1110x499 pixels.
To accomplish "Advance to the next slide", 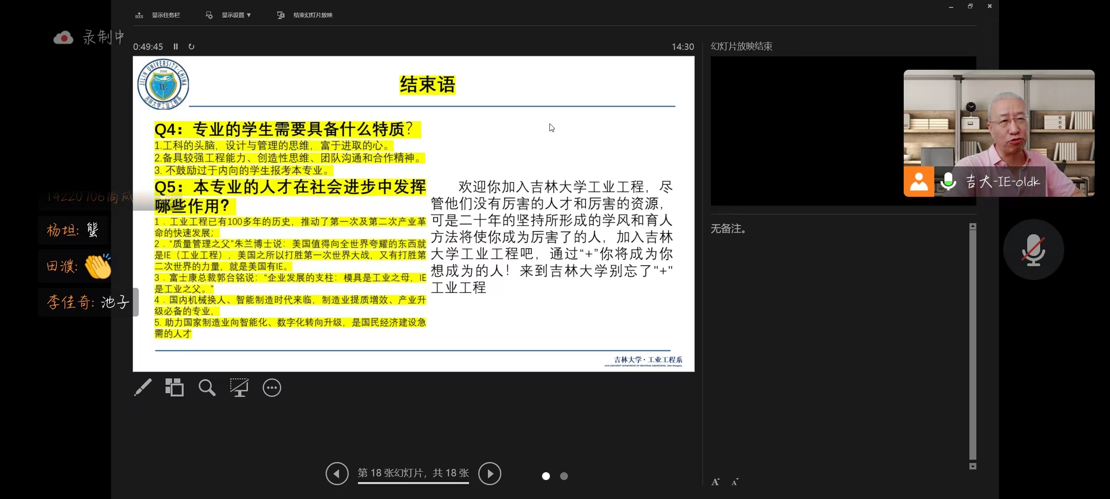I will pos(490,474).
